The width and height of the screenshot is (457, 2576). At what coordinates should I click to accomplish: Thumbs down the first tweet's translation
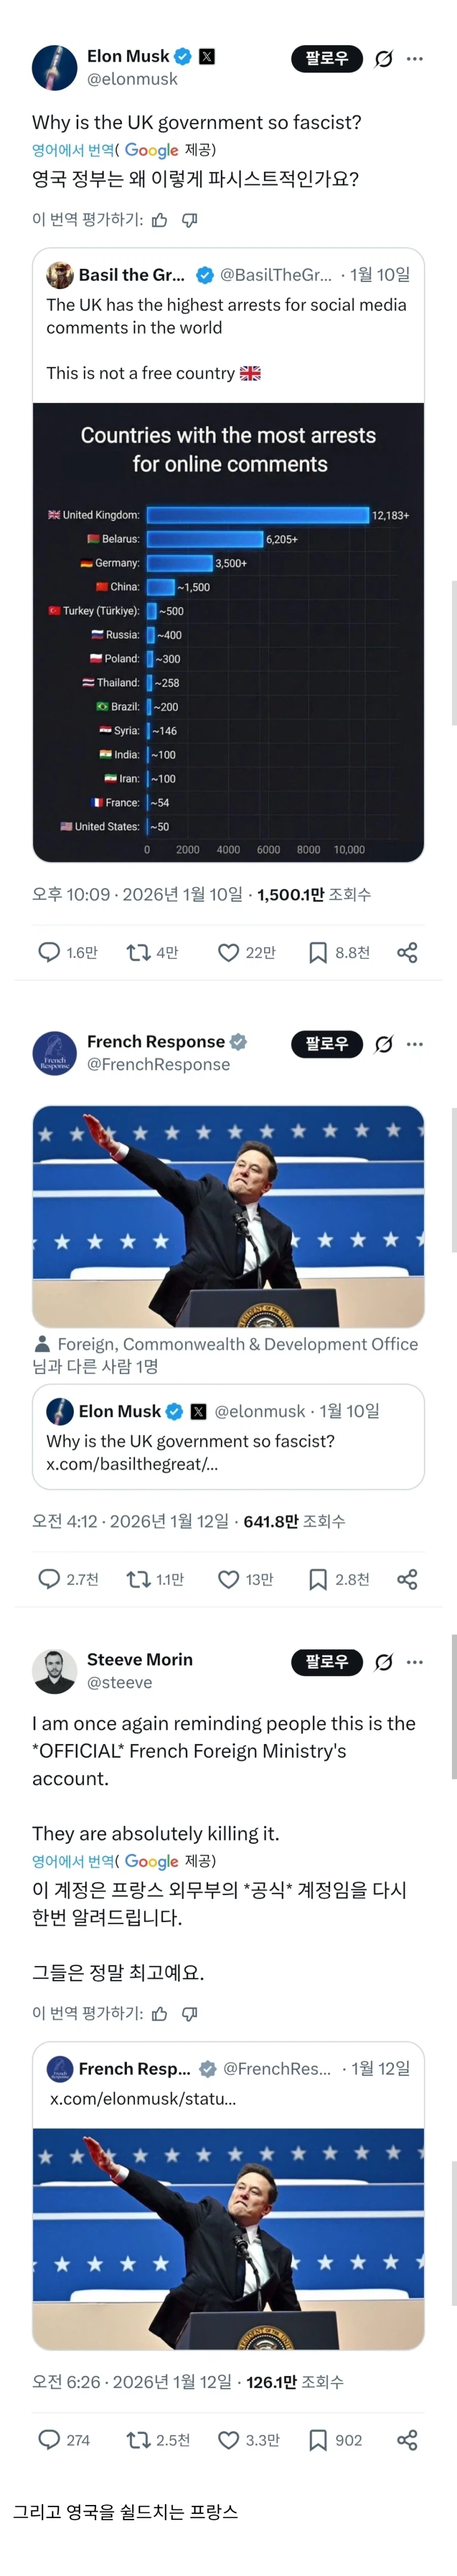(190, 220)
